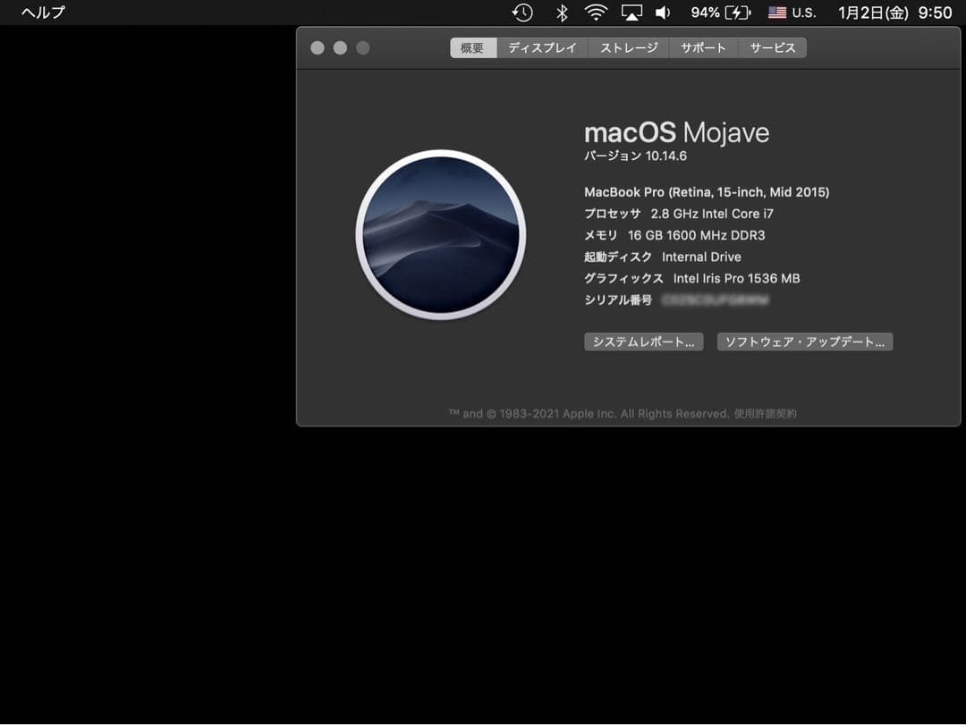The height and width of the screenshot is (725, 966).
Task: Open the Bluetooth status menu
Action: point(562,13)
